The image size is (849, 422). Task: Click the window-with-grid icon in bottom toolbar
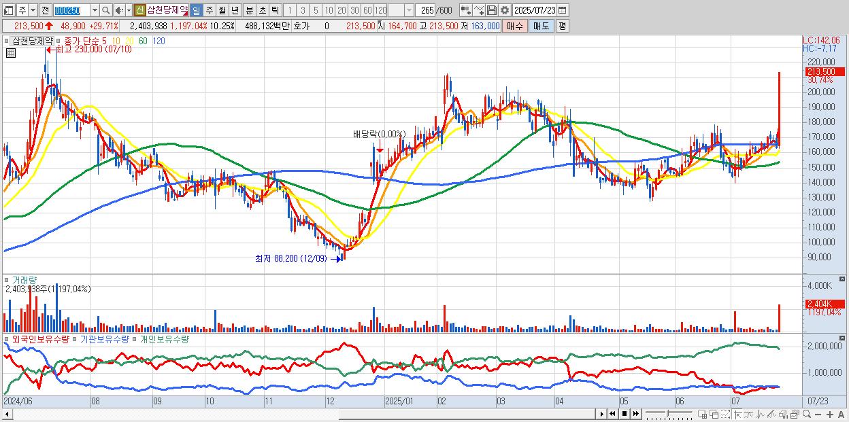point(702,415)
